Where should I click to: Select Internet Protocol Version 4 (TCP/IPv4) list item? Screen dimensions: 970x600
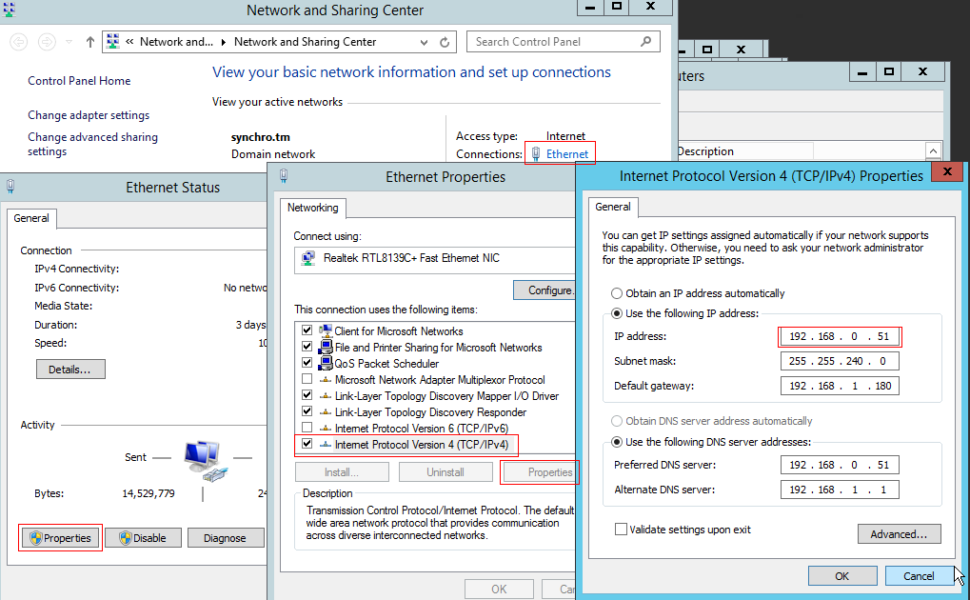pyautogui.click(x=422, y=445)
